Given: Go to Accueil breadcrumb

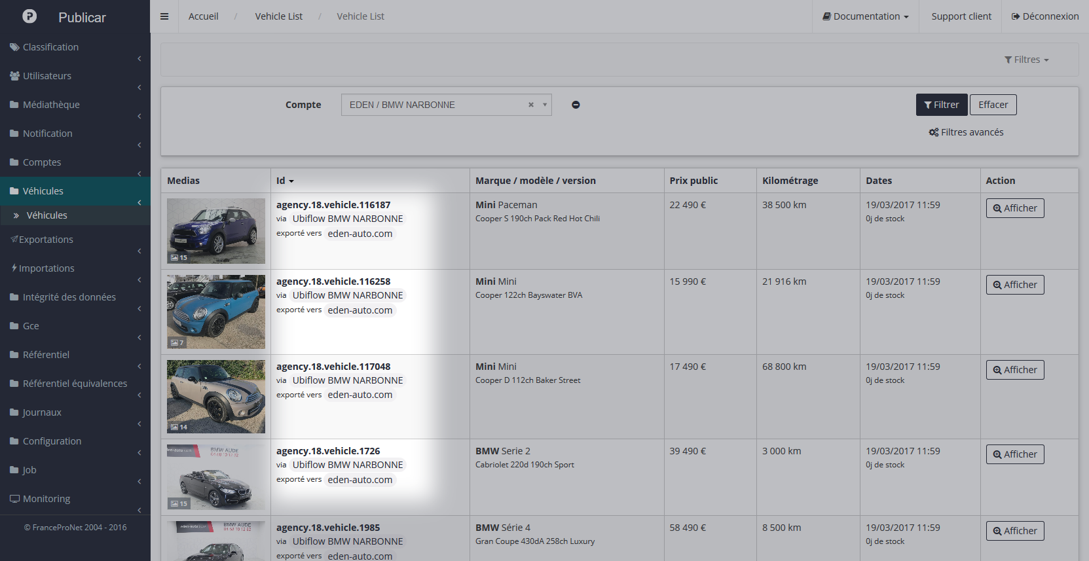Looking at the screenshot, I should point(203,16).
